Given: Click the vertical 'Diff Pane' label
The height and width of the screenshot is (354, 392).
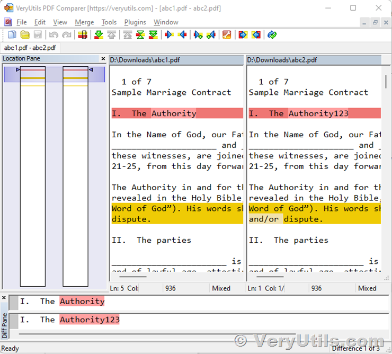Looking at the screenshot, I should pyautogui.click(x=4, y=326).
